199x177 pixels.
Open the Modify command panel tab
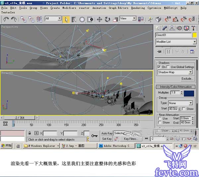tap(165, 28)
